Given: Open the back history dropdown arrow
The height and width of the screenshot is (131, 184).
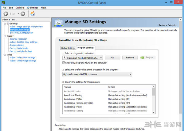Looking at the screenshot, I should click(18, 14).
